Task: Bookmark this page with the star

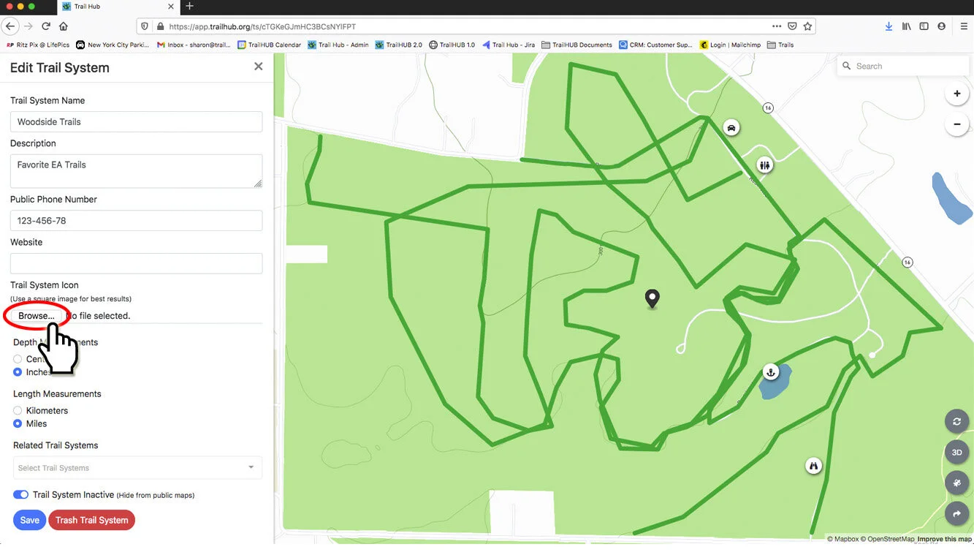Action: [807, 26]
